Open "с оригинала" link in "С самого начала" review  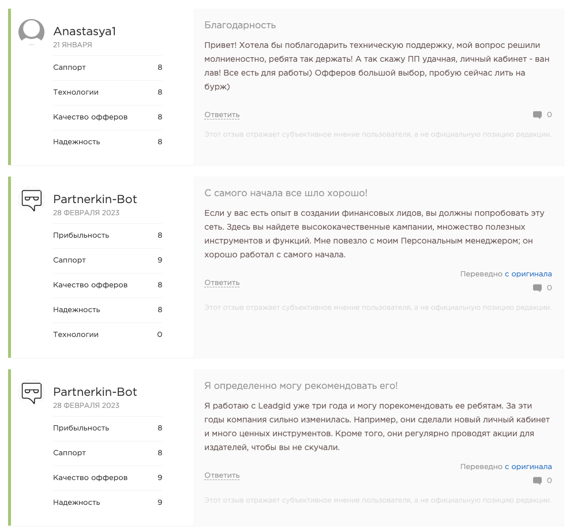[528, 274]
